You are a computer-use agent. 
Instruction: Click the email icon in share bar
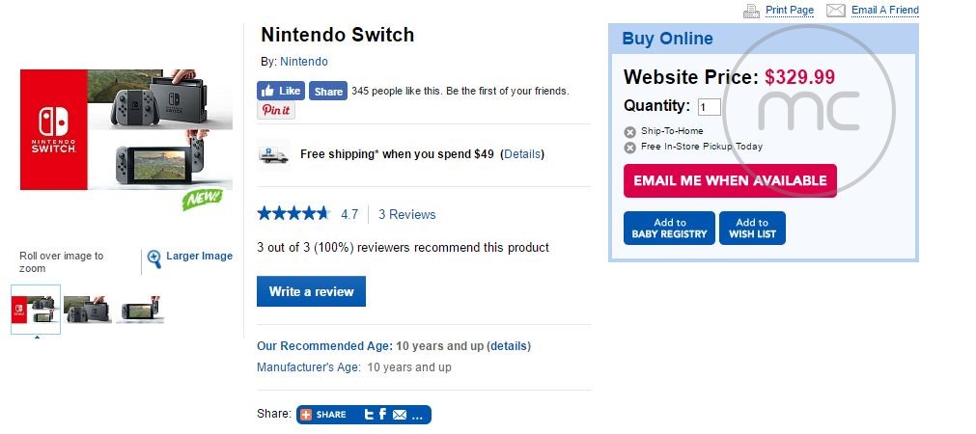tap(400, 415)
